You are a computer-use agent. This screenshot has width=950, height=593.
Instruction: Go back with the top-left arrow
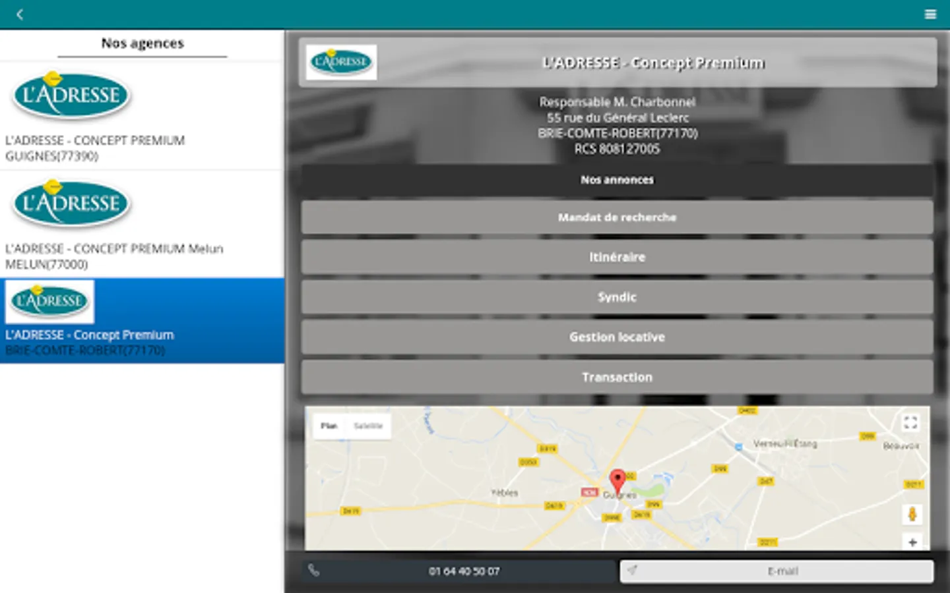pyautogui.click(x=20, y=14)
